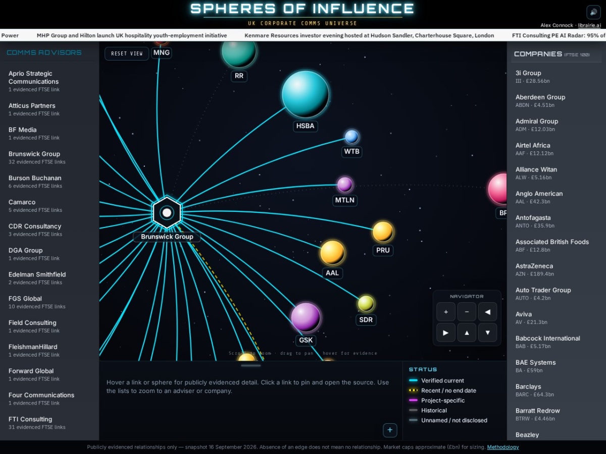The height and width of the screenshot is (454, 606).
Task: Open Barclays company
Action: (557, 390)
